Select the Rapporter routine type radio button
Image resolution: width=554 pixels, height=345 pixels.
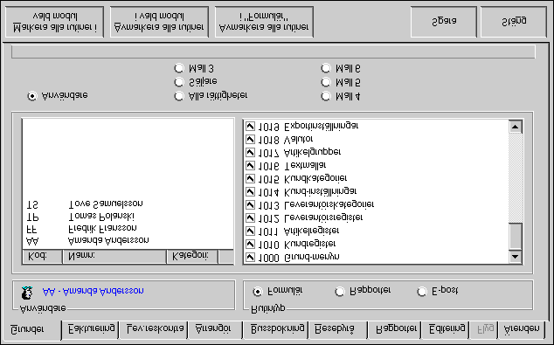pos(340,292)
